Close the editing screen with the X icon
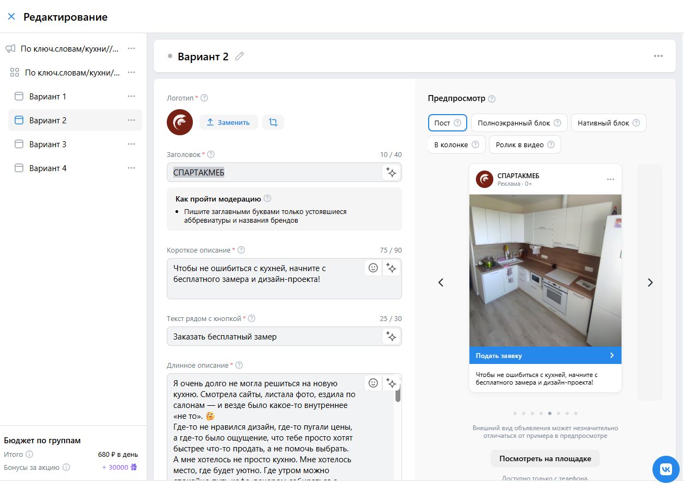The width and height of the screenshot is (684, 484). point(11,17)
